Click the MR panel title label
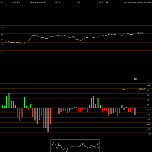This screenshot has width=152, height=152. (136, 79)
